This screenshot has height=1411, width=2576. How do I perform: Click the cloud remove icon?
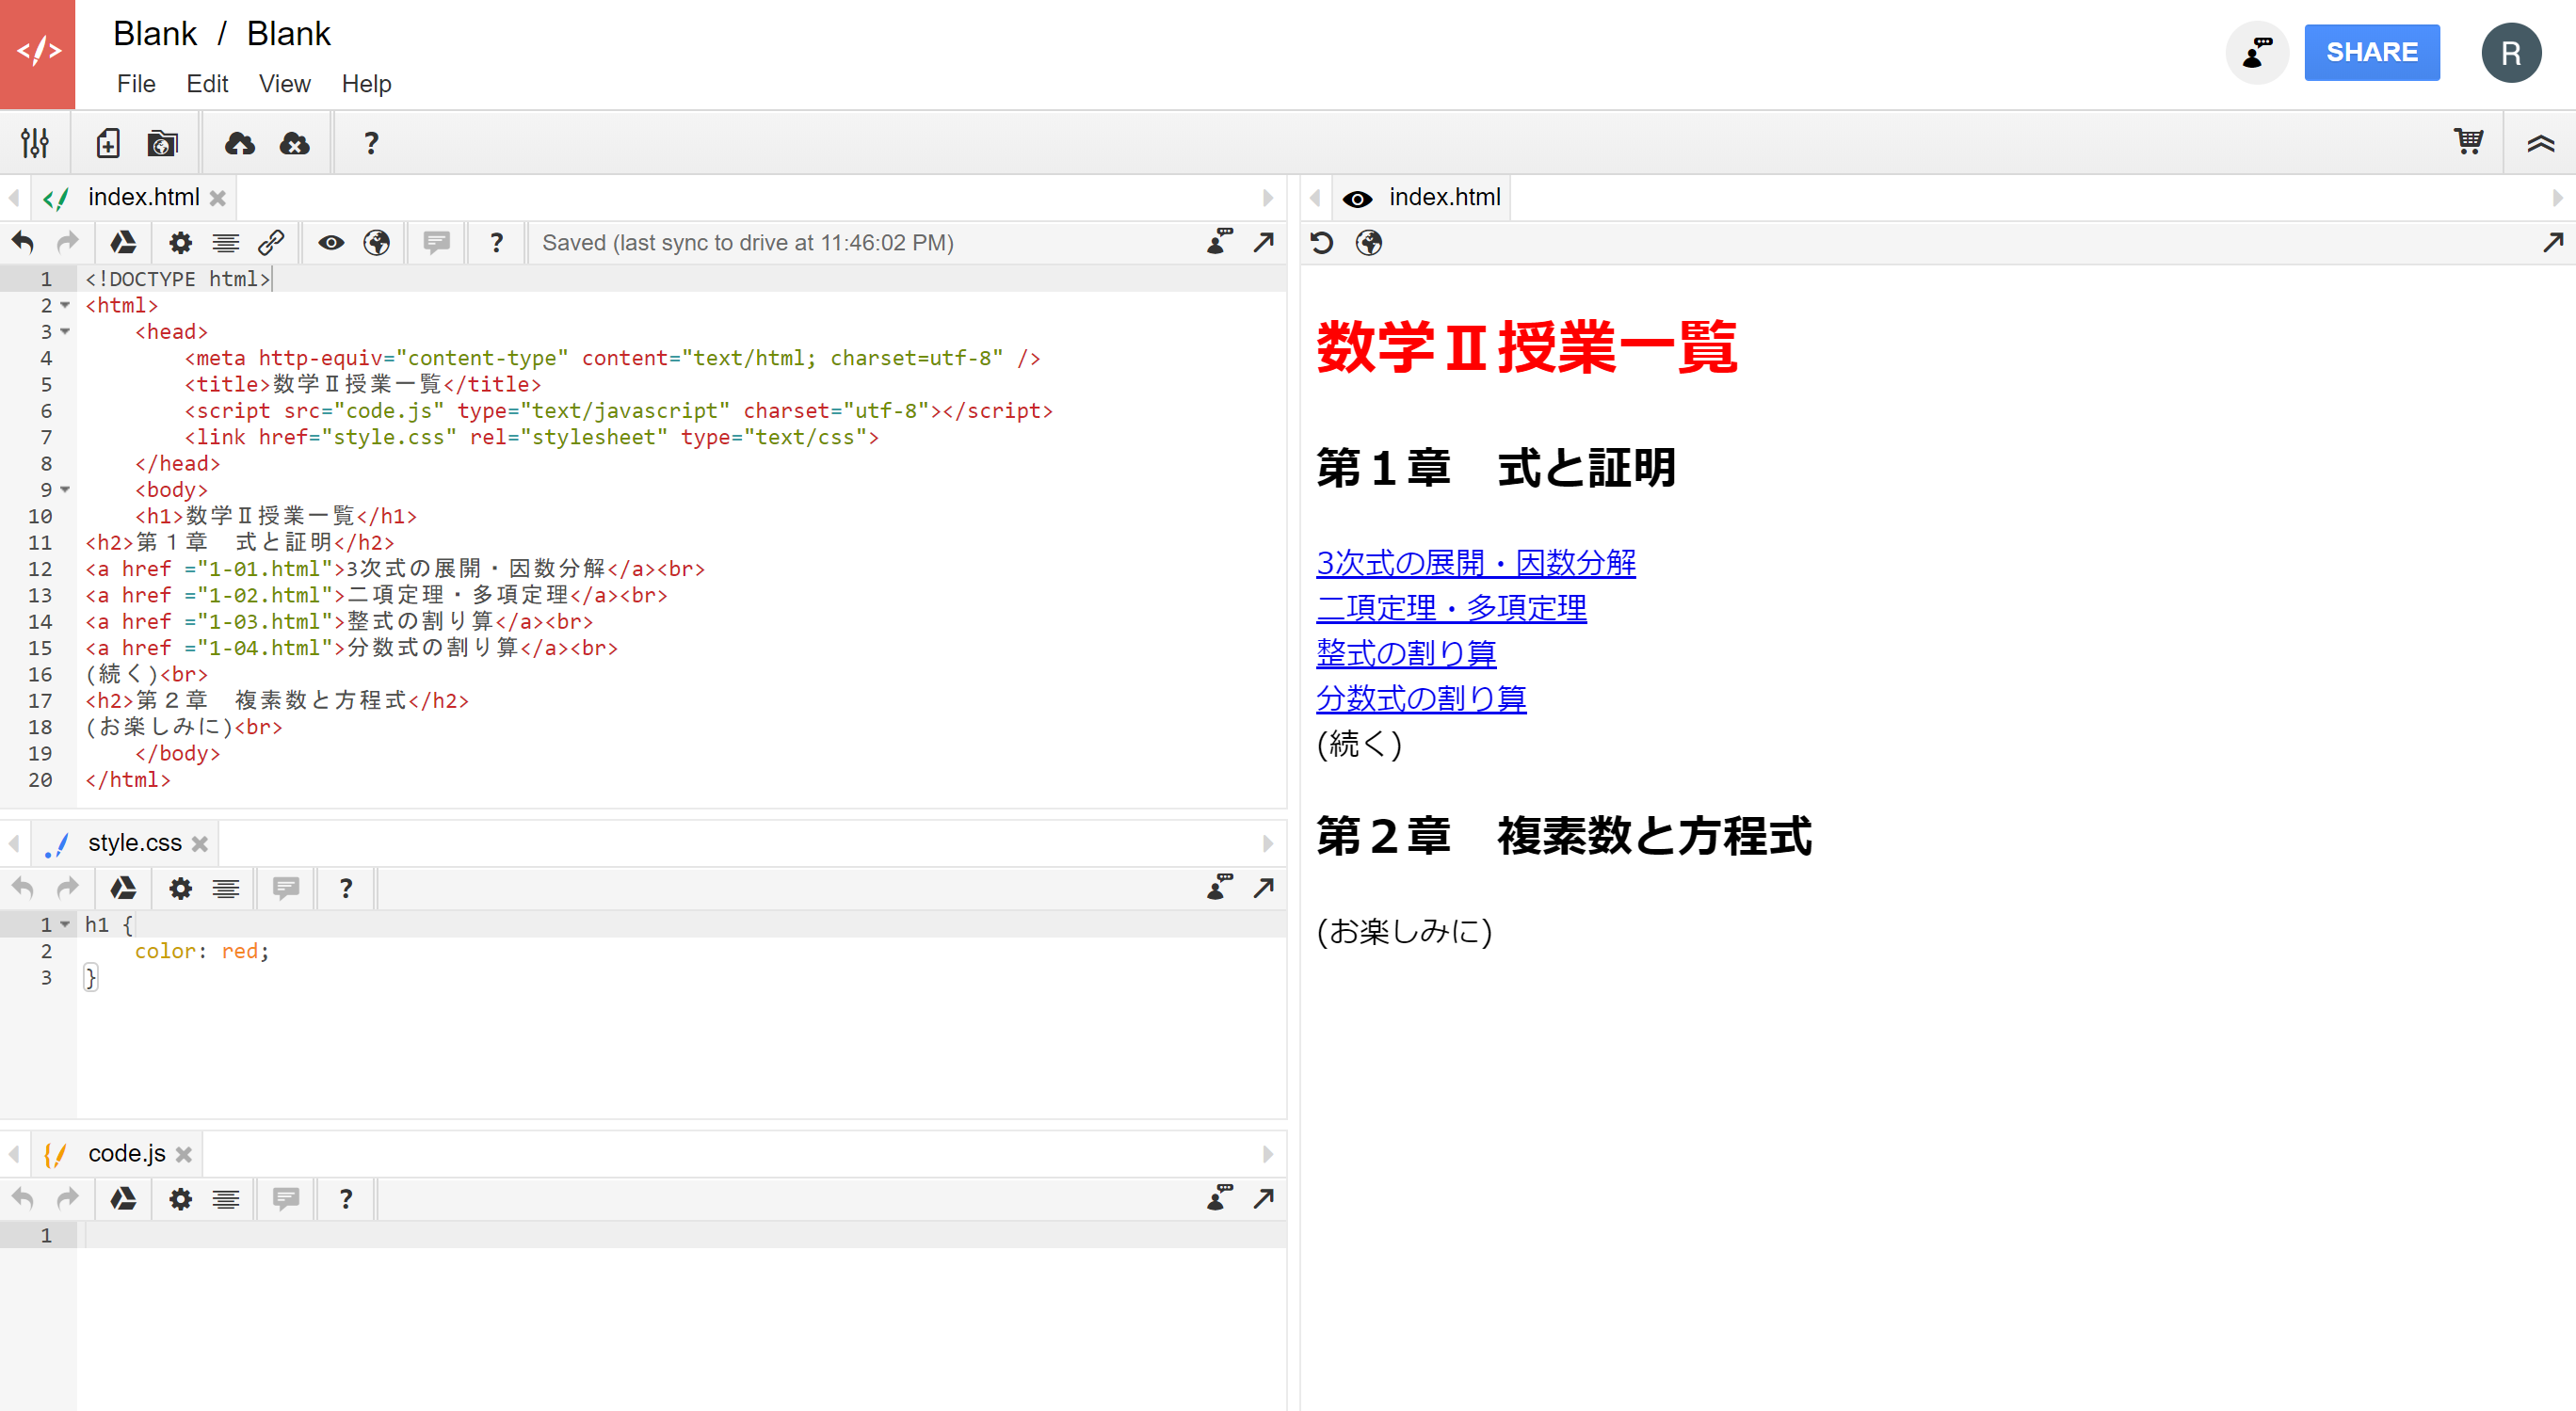294,143
